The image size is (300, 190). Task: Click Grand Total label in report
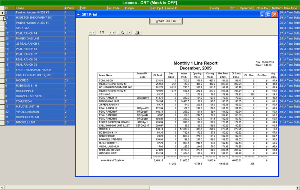pos(113,160)
